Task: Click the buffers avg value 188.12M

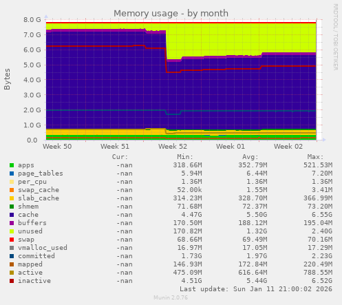Action: pos(253,223)
